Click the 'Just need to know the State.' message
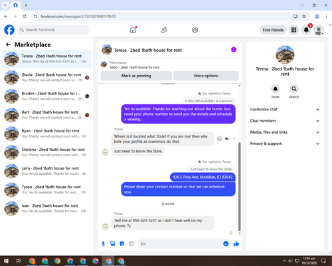This screenshot has width=332, height=266. point(138,151)
